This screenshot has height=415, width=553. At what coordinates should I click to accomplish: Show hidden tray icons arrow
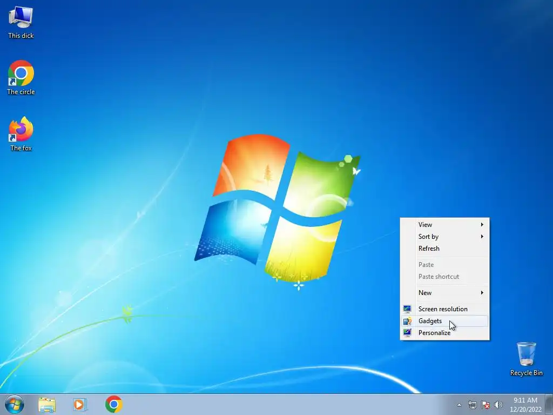[459, 405]
